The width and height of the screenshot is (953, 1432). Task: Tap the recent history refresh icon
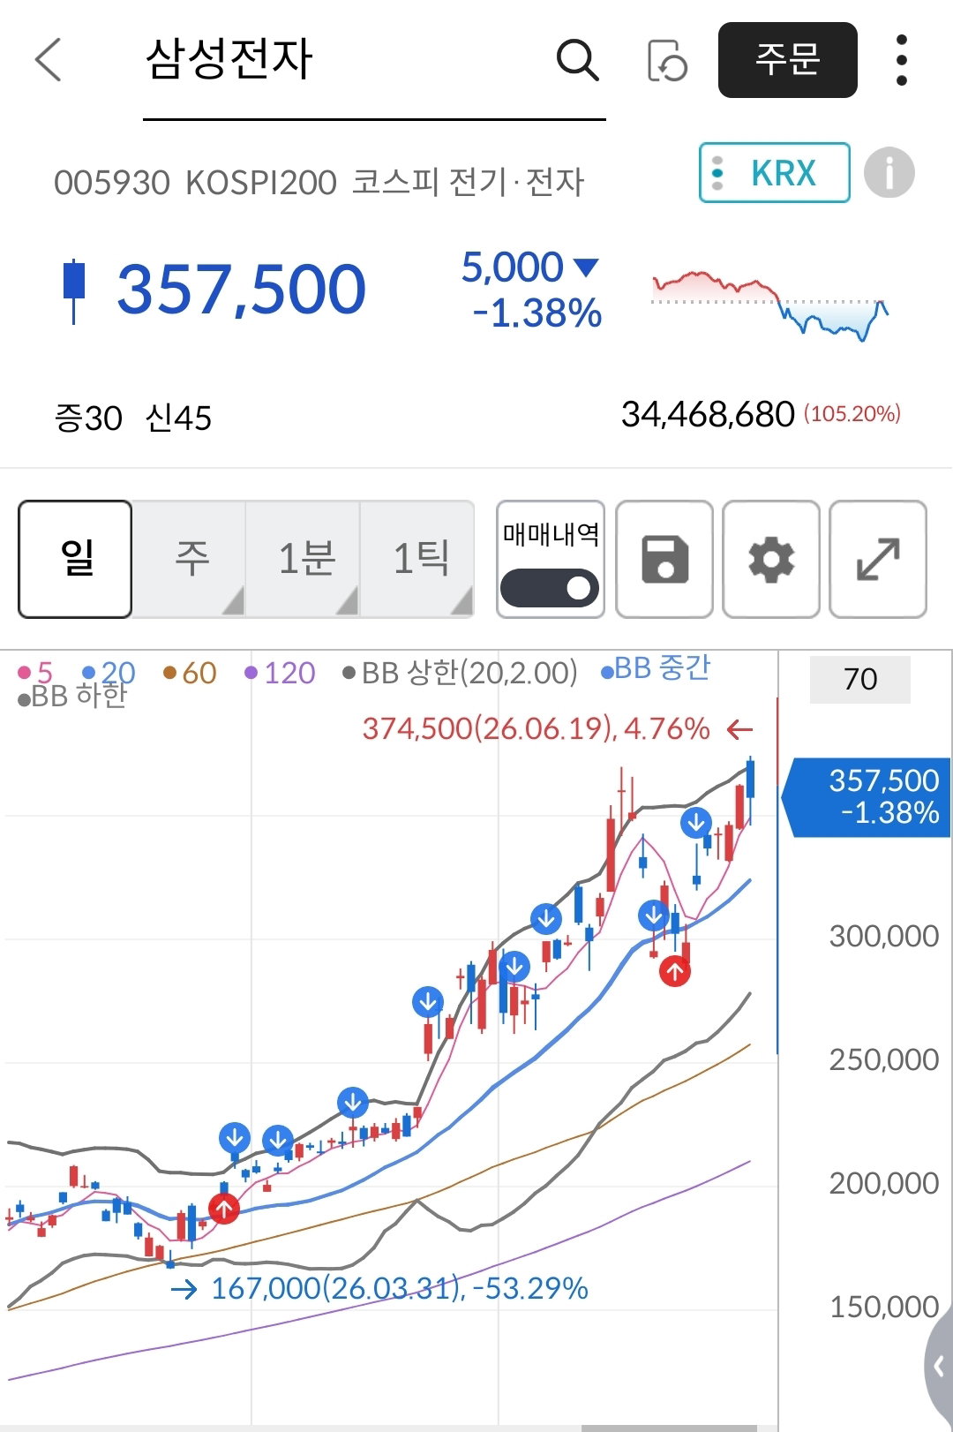click(x=667, y=60)
